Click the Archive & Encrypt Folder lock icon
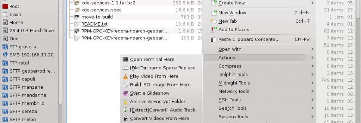 coord(125,102)
